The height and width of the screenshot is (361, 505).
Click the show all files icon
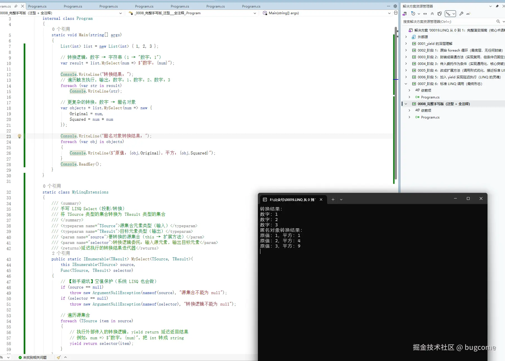click(x=440, y=14)
